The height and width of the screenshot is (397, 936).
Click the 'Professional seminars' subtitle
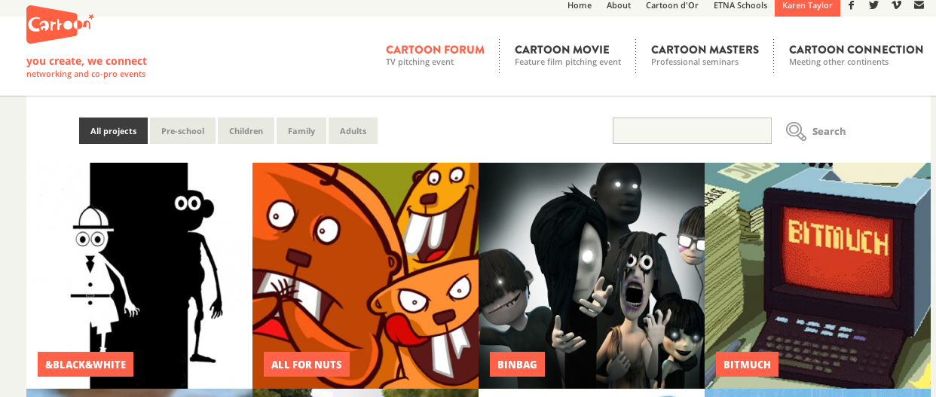point(695,63)
